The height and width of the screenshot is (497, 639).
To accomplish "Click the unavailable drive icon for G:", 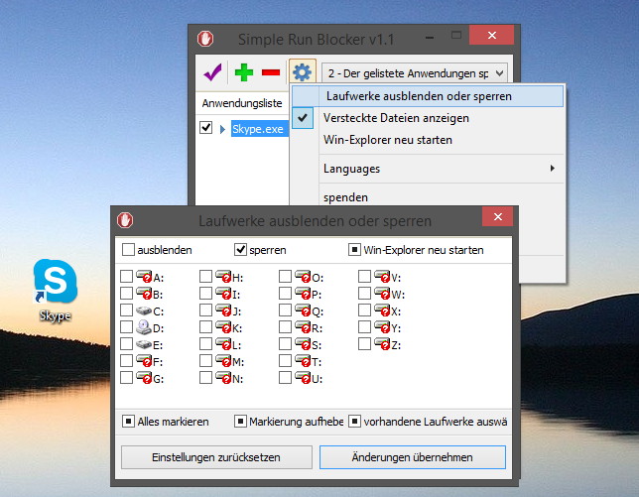I will [x=144, y=378].
